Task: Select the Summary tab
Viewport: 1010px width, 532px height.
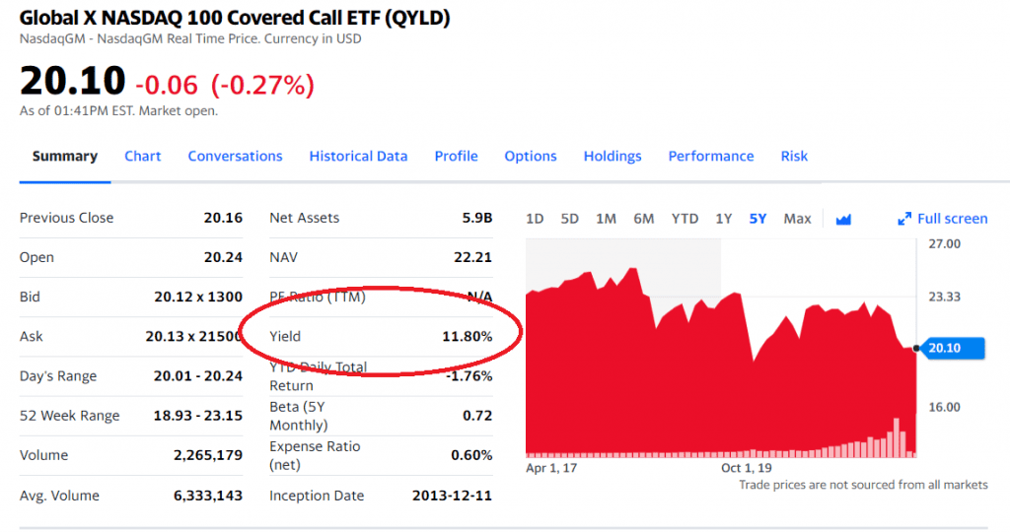Action: tap(65, 156)
